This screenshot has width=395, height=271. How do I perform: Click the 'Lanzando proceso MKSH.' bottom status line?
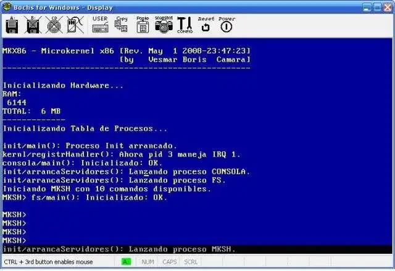(119, 249)
